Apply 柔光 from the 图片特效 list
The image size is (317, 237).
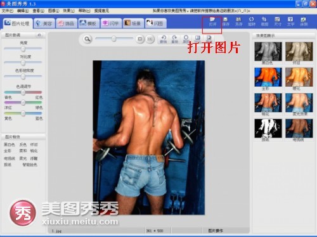(x=23, y=158)
